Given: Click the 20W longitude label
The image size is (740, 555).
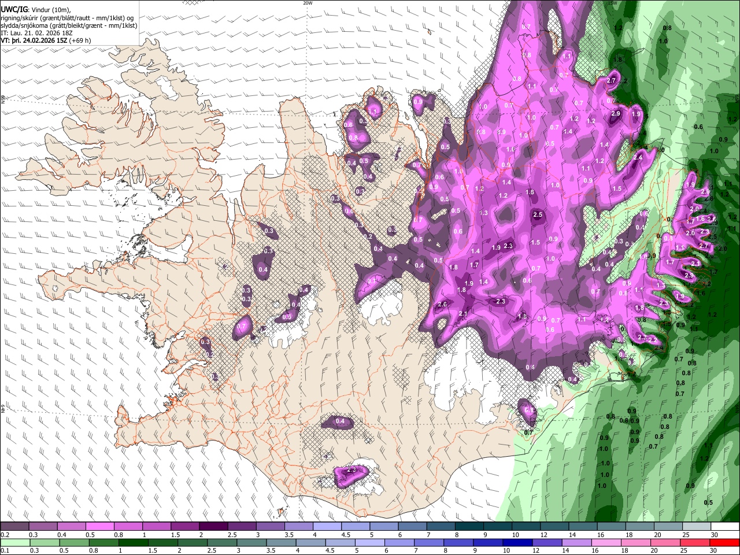Looking at the screenshot, I should click(308, 3).
